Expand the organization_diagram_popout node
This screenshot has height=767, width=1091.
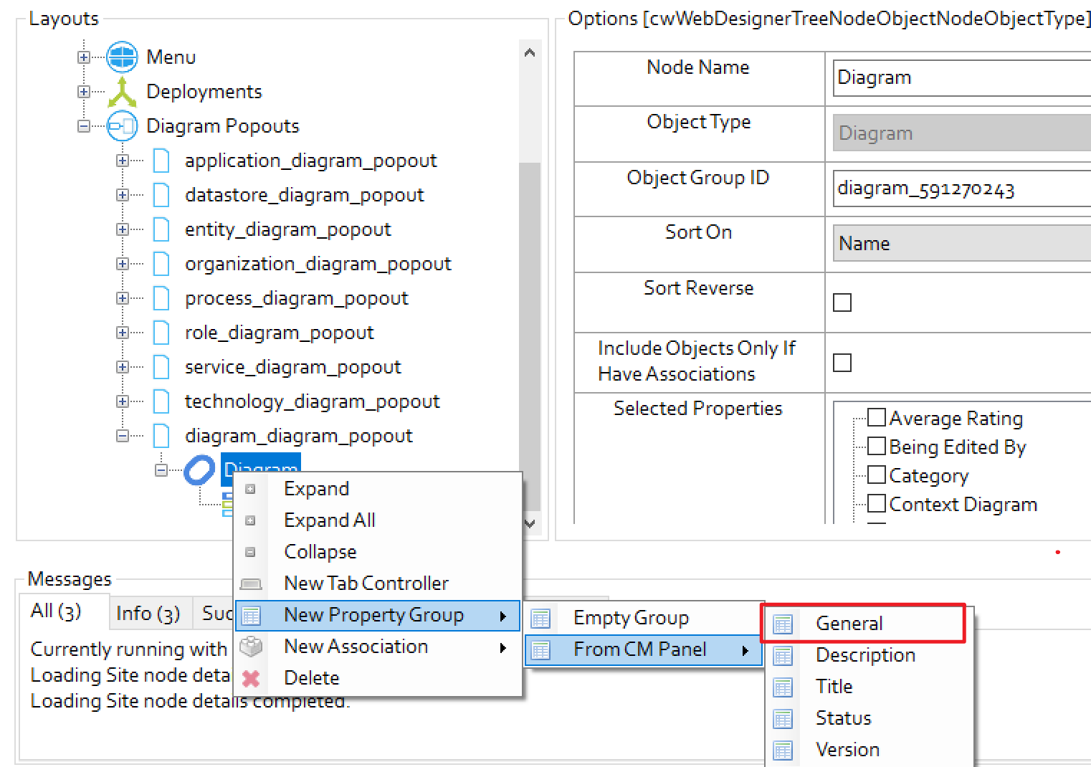[x=123, y=264]
